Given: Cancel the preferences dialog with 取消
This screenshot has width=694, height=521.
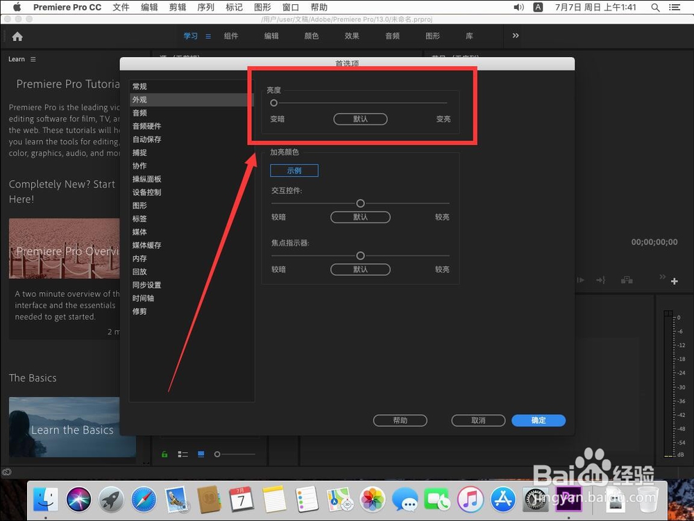Looking at the screenshot, I should click(x=478, y=420).
